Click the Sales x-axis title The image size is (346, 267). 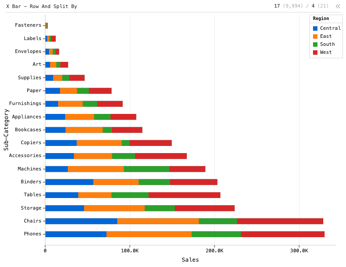[190, 260]
